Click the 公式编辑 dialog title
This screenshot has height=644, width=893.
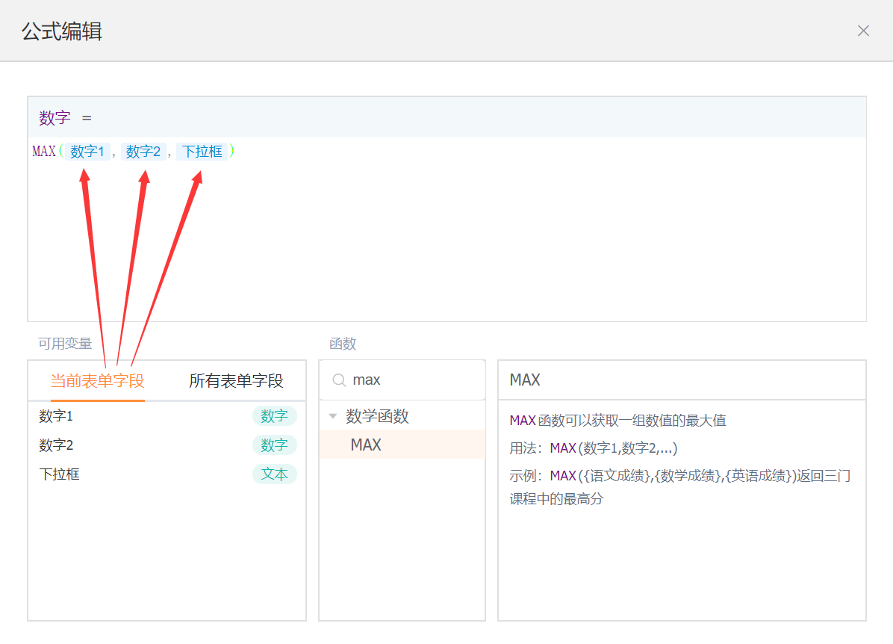(62, 31)
